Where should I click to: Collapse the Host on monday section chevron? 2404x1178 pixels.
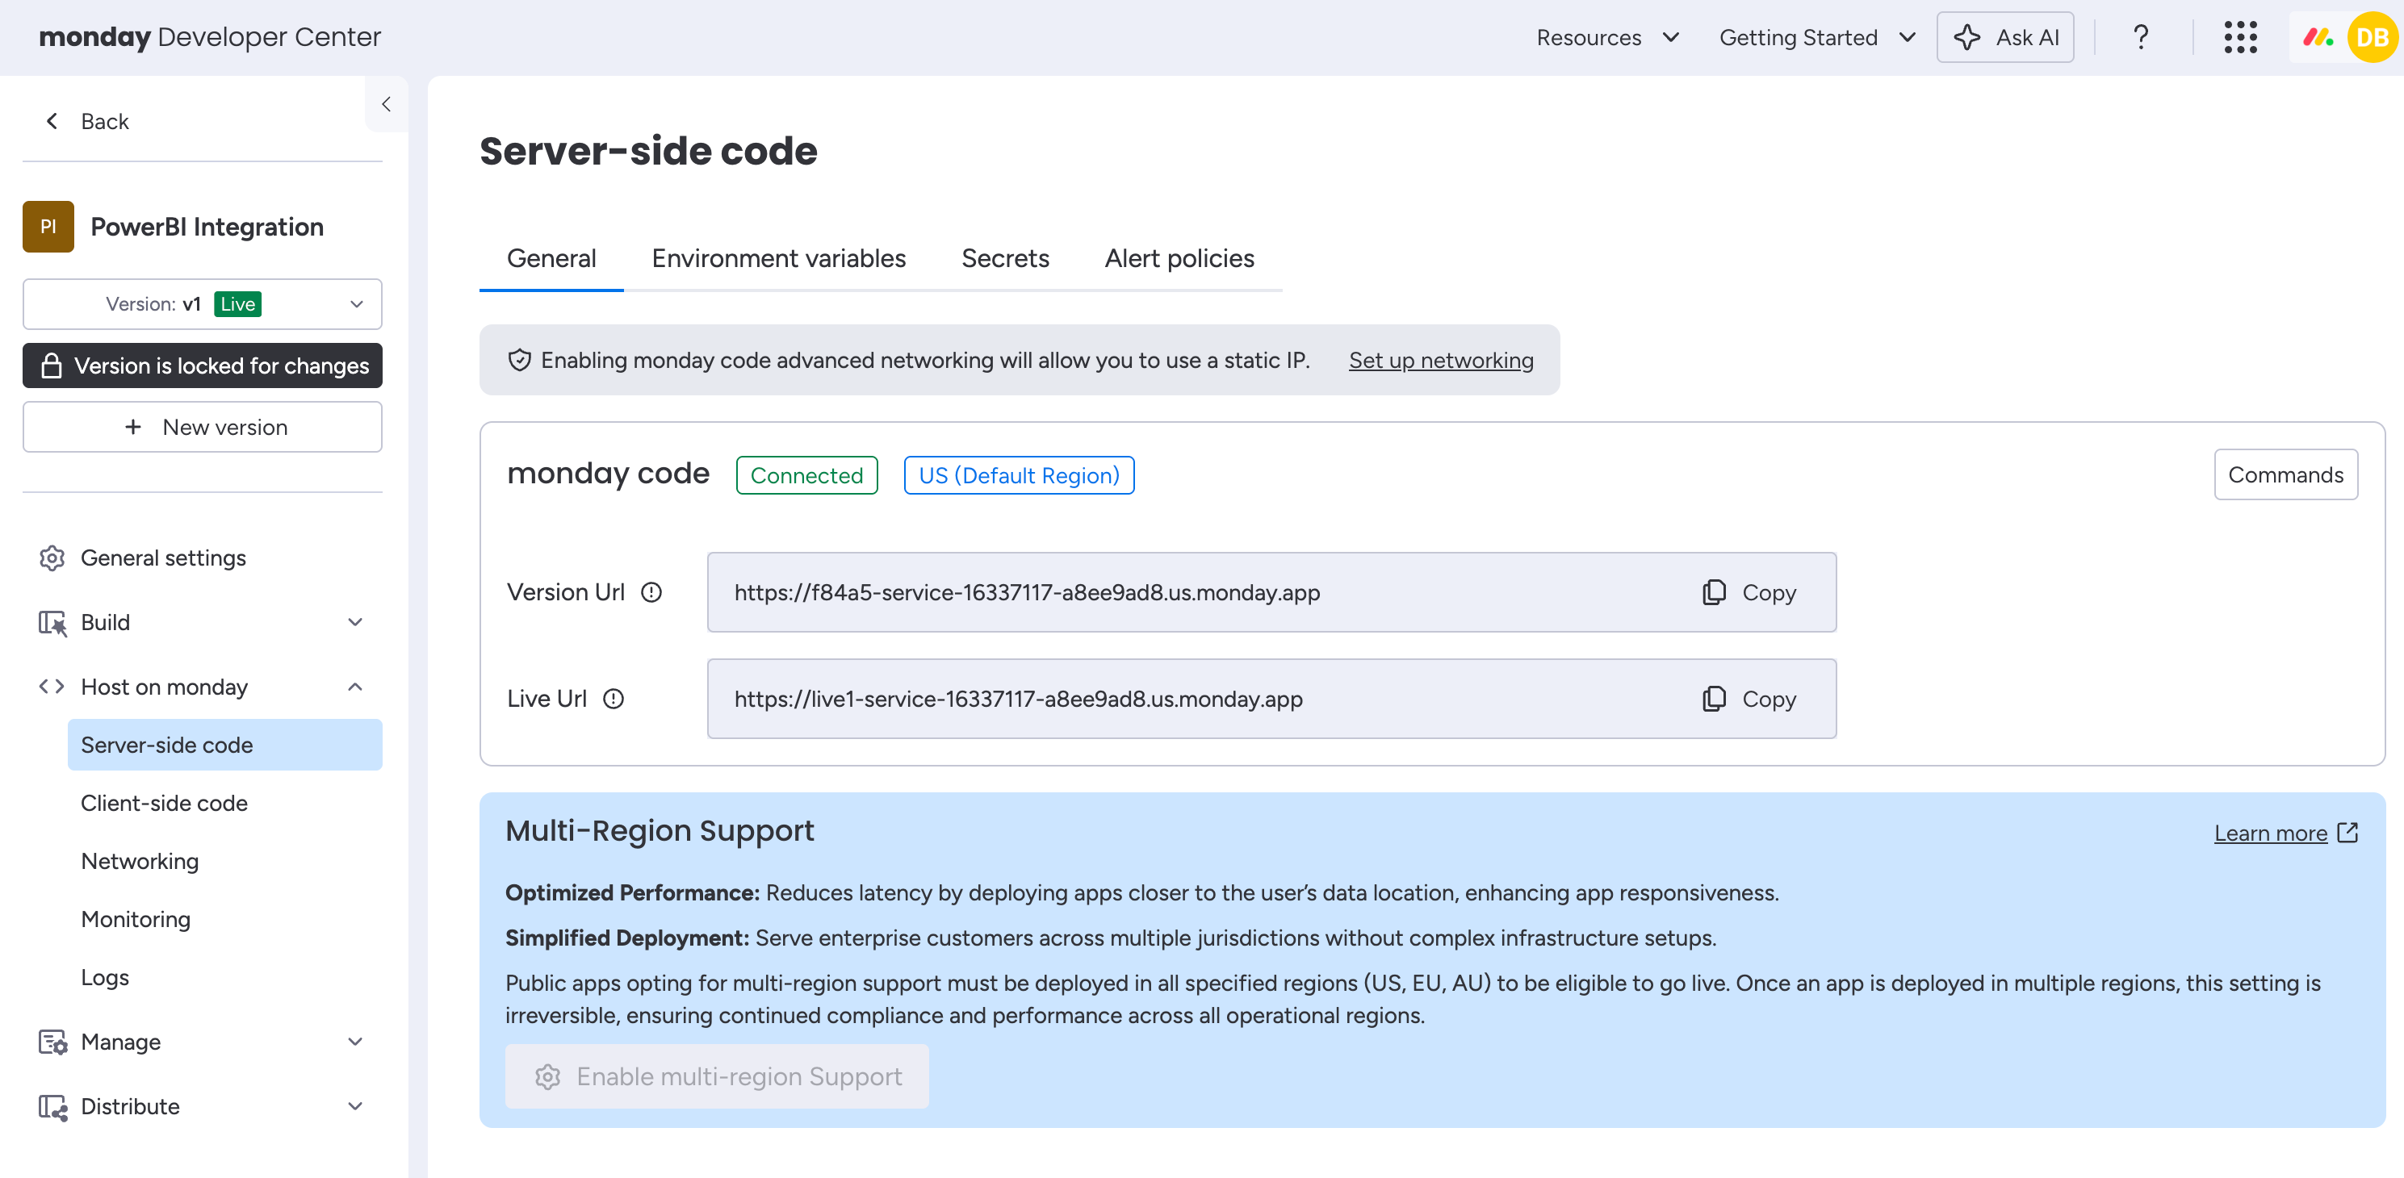355,687
